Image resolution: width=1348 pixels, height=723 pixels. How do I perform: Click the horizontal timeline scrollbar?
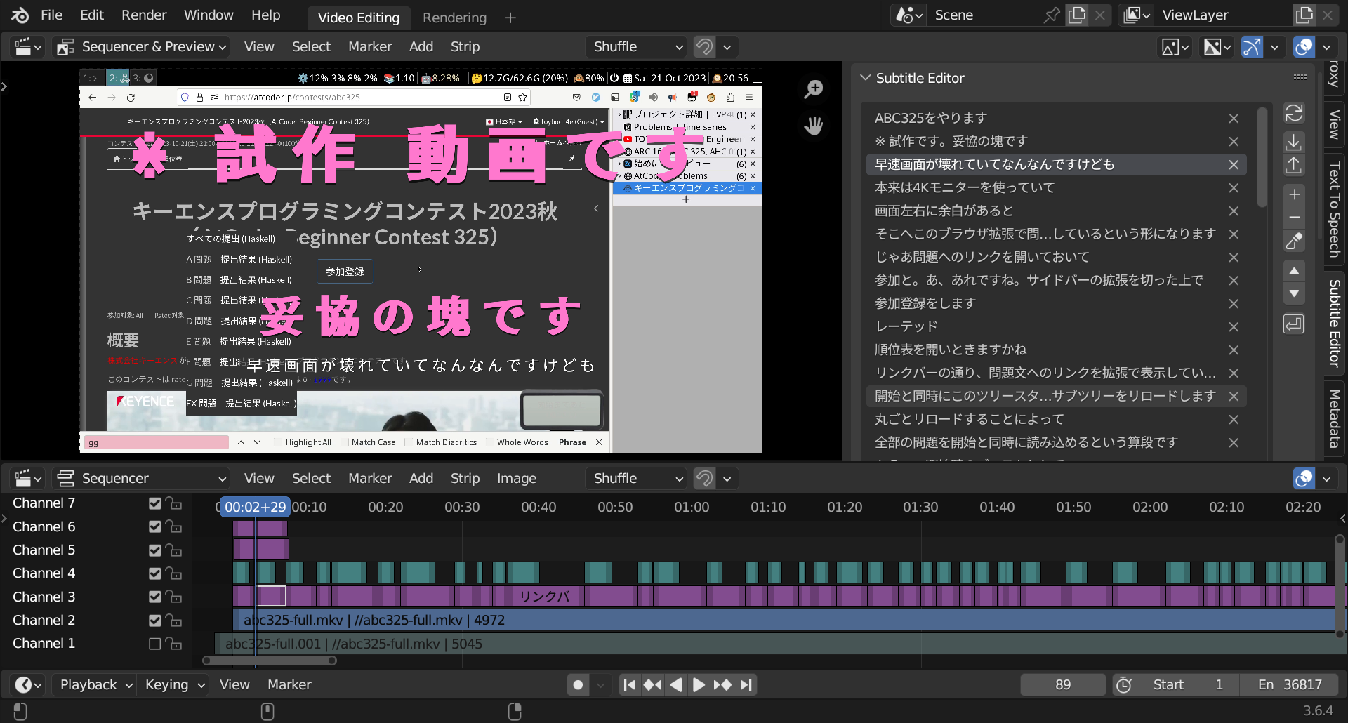coord(270,661)
